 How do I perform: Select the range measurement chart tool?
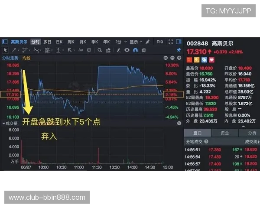click(47, 50)
